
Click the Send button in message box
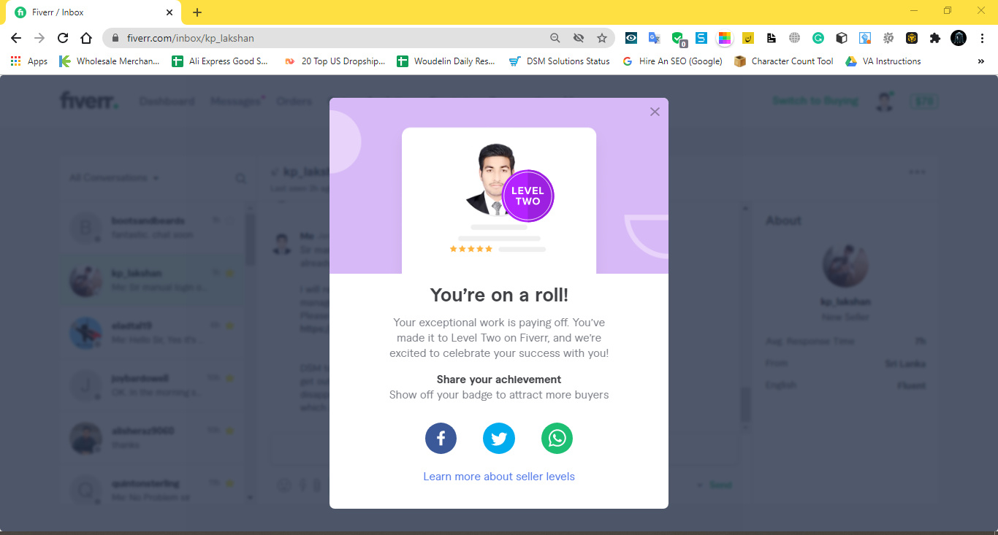pyautogui.click(x=720, y=485)
